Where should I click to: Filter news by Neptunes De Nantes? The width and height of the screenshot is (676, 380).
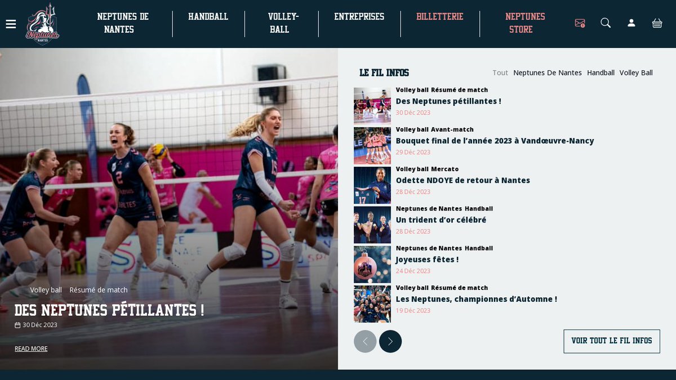(x=548, y=73)
